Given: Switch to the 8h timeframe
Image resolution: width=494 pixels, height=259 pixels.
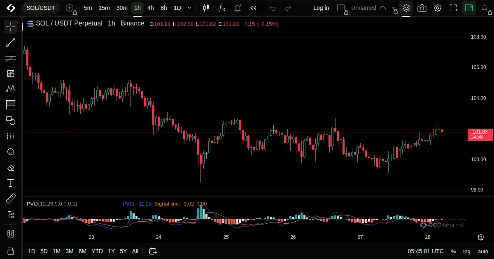Looking at the screenshot, I should 164,8.
